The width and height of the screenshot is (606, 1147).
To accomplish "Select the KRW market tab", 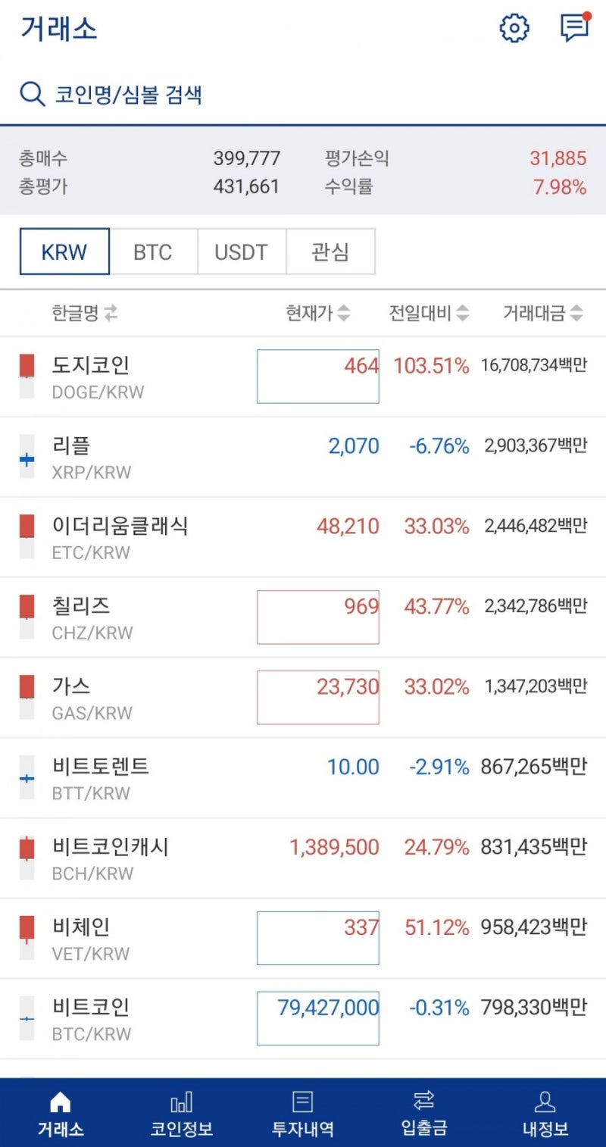I will (64, 252).
